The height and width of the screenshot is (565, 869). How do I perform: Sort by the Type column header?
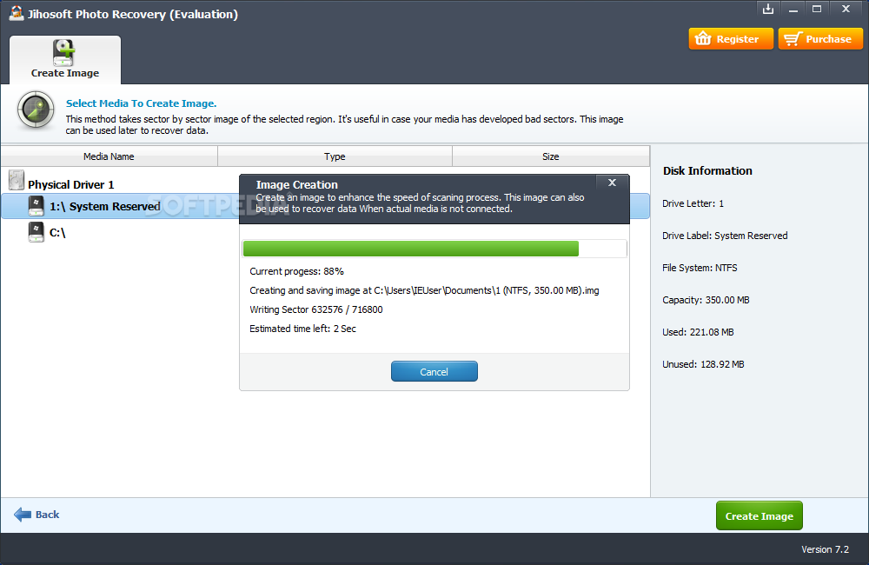coord(335,156)
